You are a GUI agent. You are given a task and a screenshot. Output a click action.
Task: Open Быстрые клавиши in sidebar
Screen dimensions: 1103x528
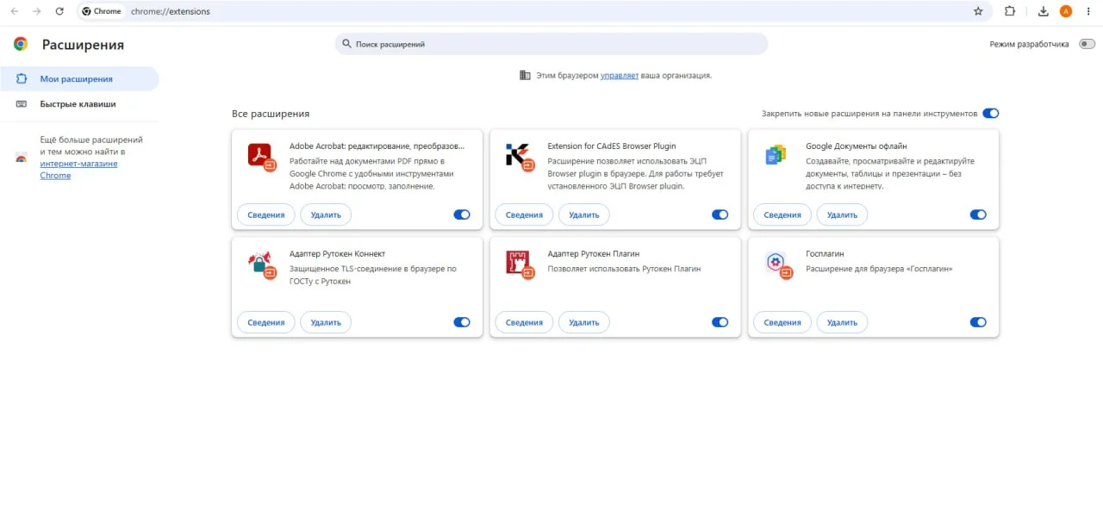tap(79, 103)
